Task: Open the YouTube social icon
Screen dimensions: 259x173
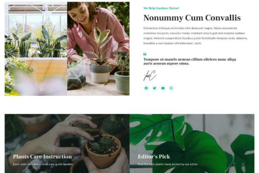Action: (163, 88)
